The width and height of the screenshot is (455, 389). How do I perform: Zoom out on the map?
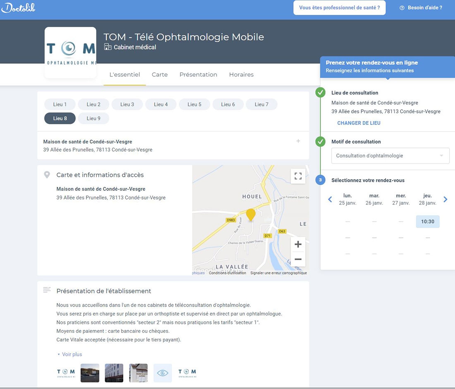(298, 259)
